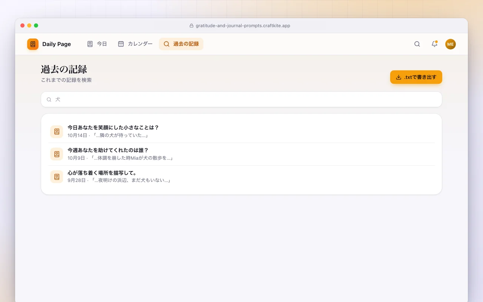483x302 pixels.
Task: Select the 過去の記録 tab
Action: [x=181, y=44]
